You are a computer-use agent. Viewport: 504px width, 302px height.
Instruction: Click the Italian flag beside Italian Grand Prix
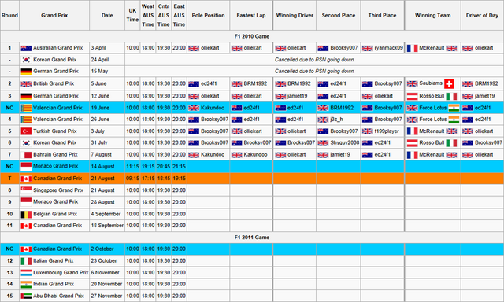tap(26, 261)
